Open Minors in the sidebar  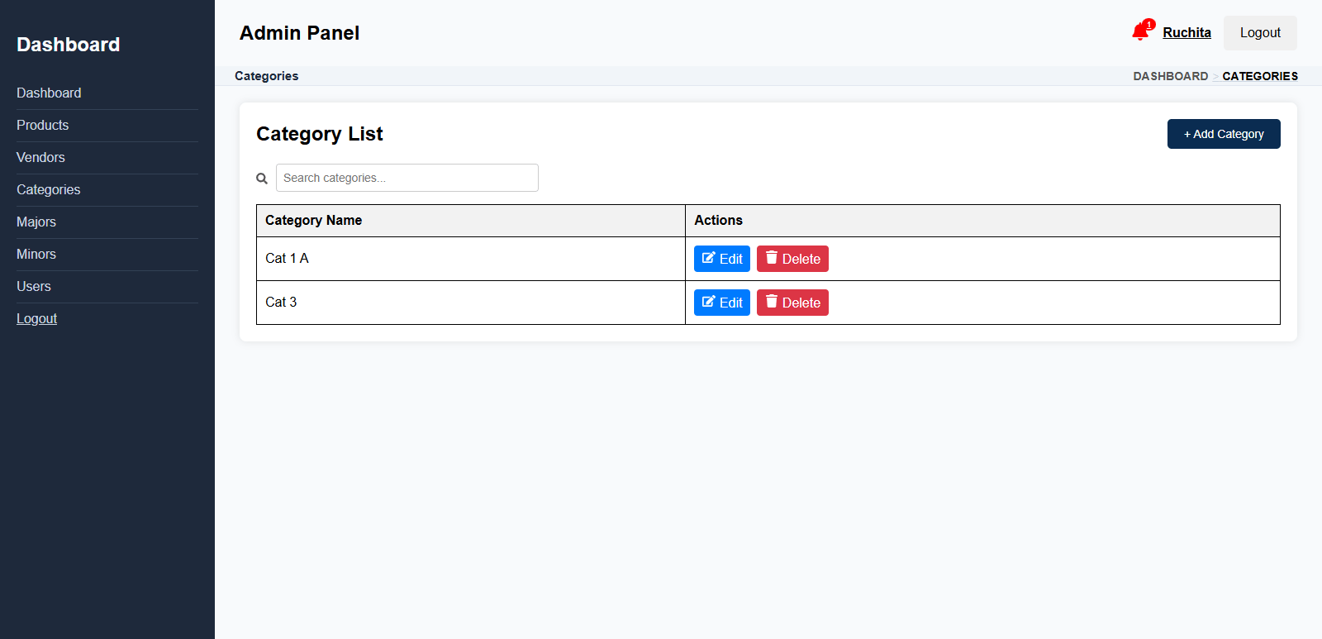pyautogui.click(x=36, y=255)
